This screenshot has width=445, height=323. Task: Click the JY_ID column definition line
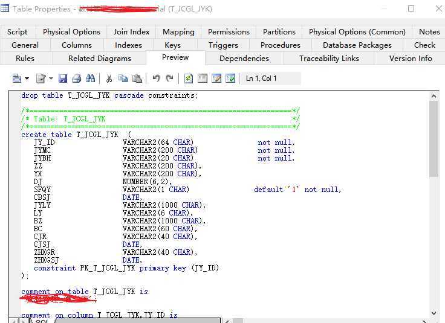click(x=164, y=142)
